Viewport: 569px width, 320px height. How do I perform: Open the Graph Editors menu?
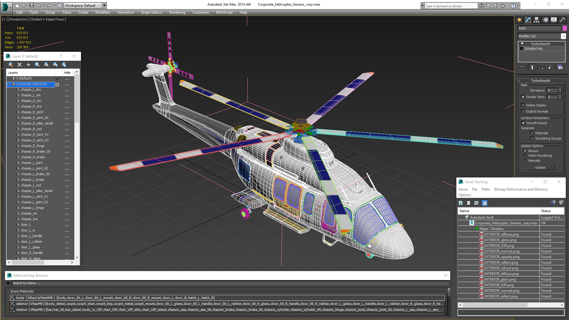151,12
